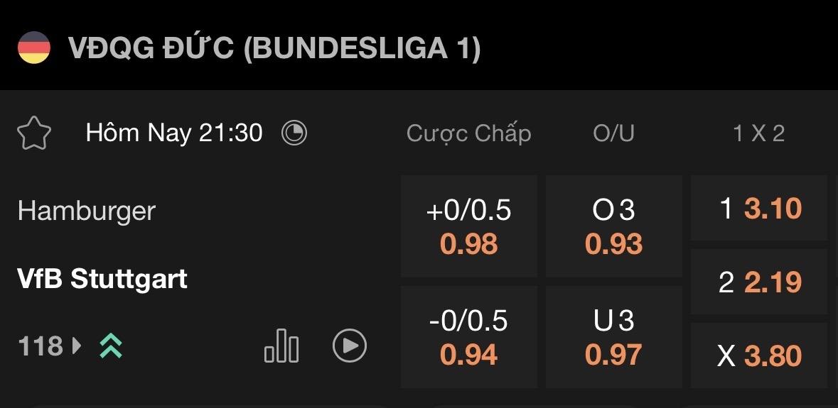Click the Bundesliga 1 league header
This screenshot has width=838, height=408.
(x=274, y=48)
